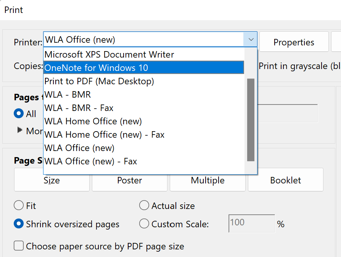
Task: Switch to the Poster page sizing tab
Action: click(x=129, y=180)
